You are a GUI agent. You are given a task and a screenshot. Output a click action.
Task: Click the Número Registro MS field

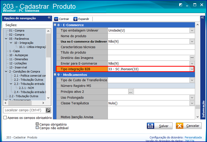tap(151, 86)
